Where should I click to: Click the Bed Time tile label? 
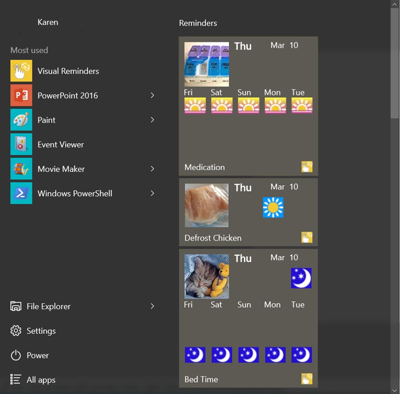click(x=201, y=379)
